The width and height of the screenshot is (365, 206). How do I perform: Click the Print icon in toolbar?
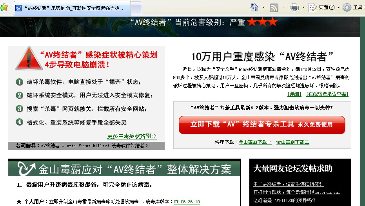pyautogui.click(x=294, y=7)
